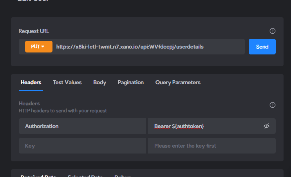Image resolution: width=291 pixels, height=177 pixels.
Task: Open the PUT method dropdown
Action: click(x=39, y=47)
